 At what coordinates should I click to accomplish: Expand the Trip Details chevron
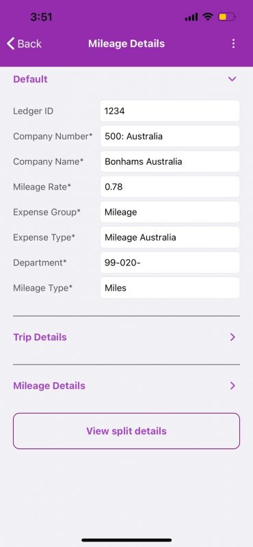(x=232, y=337)
